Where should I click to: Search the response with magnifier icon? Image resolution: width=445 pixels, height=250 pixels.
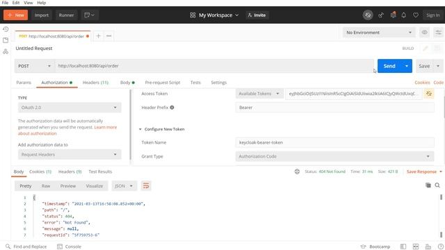click(x=437, y=185)
